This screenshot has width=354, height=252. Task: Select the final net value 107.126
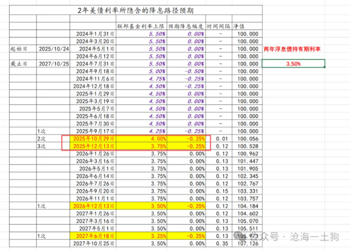[x=247, y=244]
